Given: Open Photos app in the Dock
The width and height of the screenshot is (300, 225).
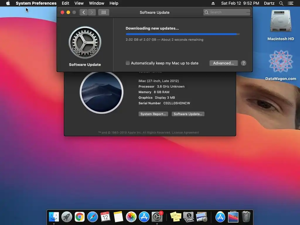Looking at the screenshot, I should click(x=131, y=217).
